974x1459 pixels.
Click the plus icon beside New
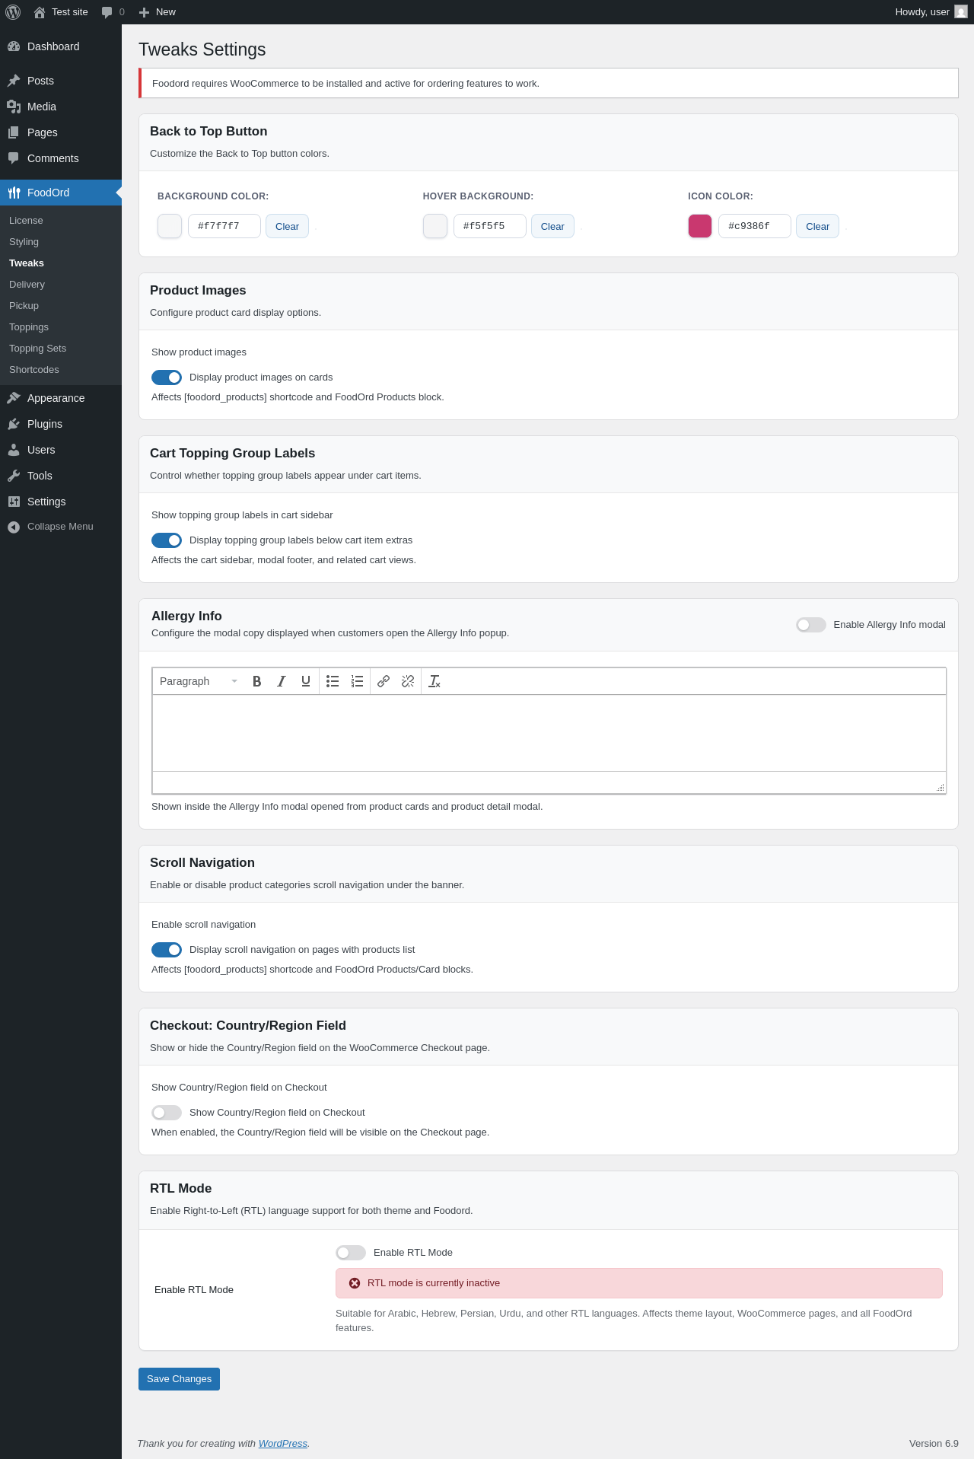(x=144, y=12)
